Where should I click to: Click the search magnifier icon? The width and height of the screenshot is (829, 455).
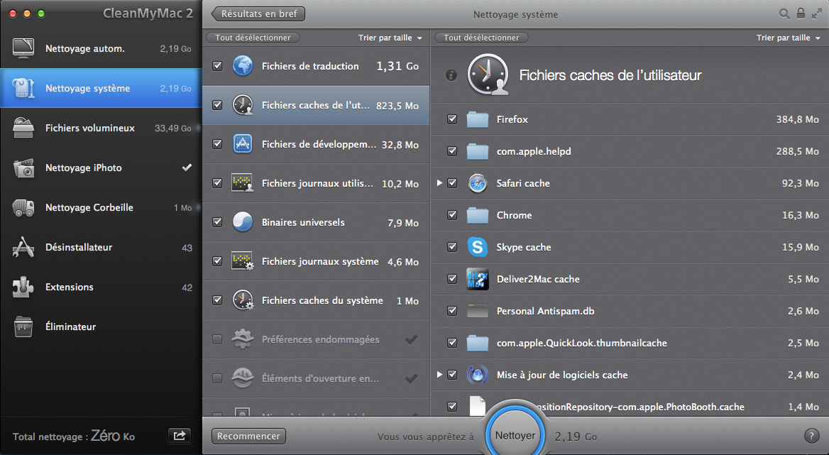click(784, 13)
